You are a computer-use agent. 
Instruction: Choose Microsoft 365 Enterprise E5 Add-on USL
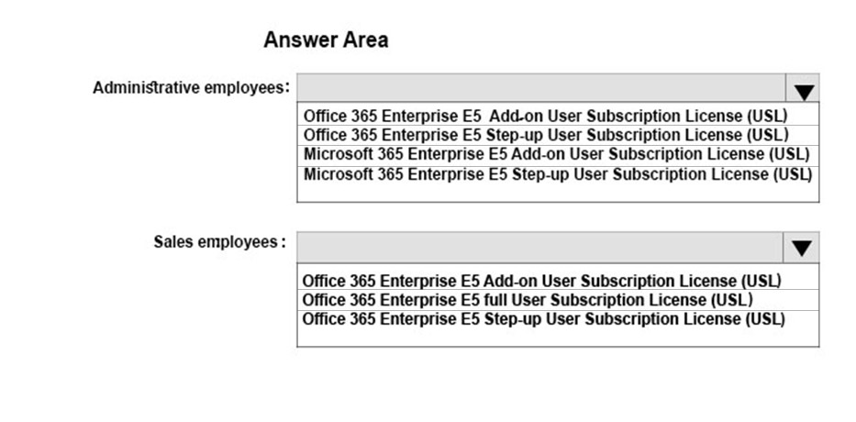558,155
